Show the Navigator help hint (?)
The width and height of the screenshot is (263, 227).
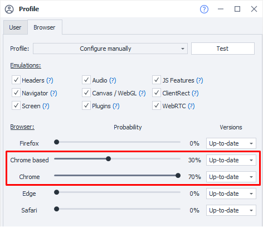click(x=53, y=93)
